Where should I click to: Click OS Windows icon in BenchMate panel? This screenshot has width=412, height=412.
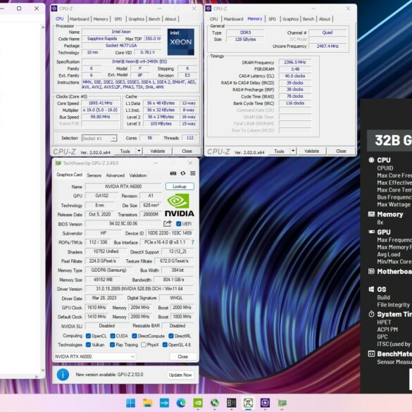click(371, 289)
